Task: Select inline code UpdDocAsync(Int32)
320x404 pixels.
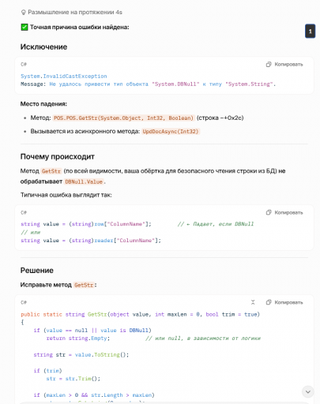Action: click(171, 131)
